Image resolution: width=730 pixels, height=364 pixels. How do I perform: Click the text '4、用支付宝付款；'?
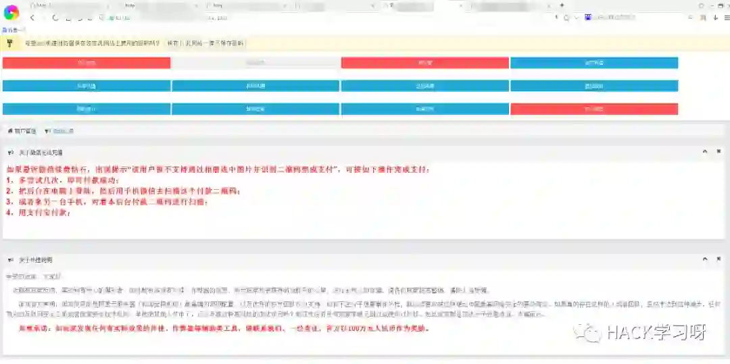point(39,213)
